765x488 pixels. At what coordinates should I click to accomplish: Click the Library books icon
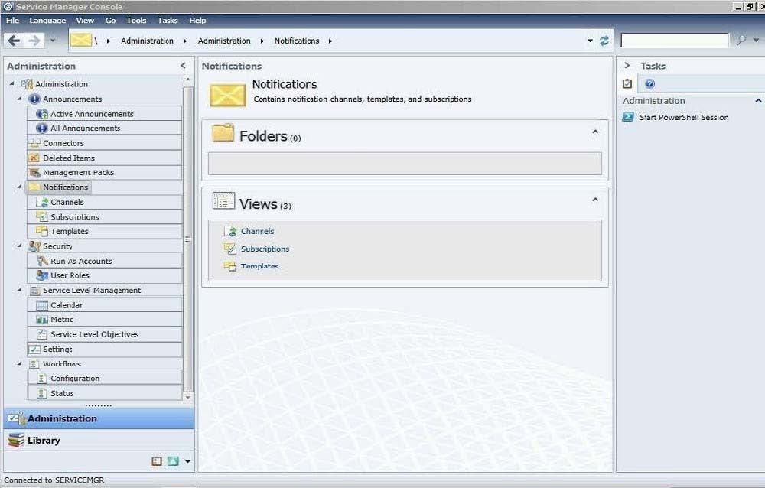pyautogui.click(x=16, y=440)
